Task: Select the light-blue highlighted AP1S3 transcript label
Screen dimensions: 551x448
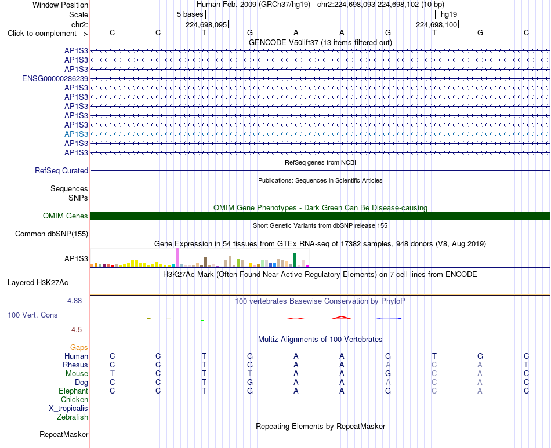Action: coord(76,134)
